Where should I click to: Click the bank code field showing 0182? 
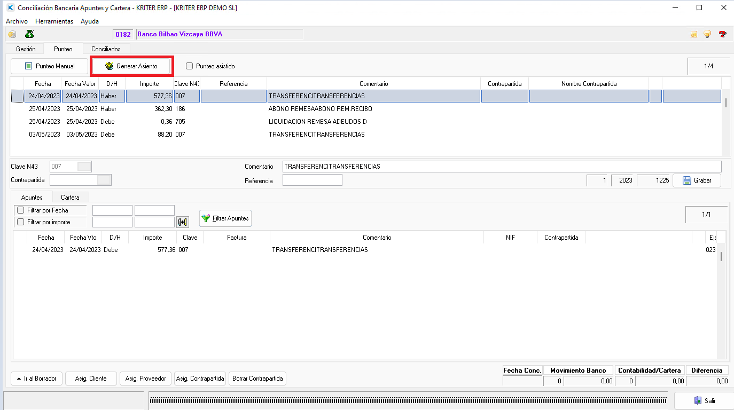[123, 34]
